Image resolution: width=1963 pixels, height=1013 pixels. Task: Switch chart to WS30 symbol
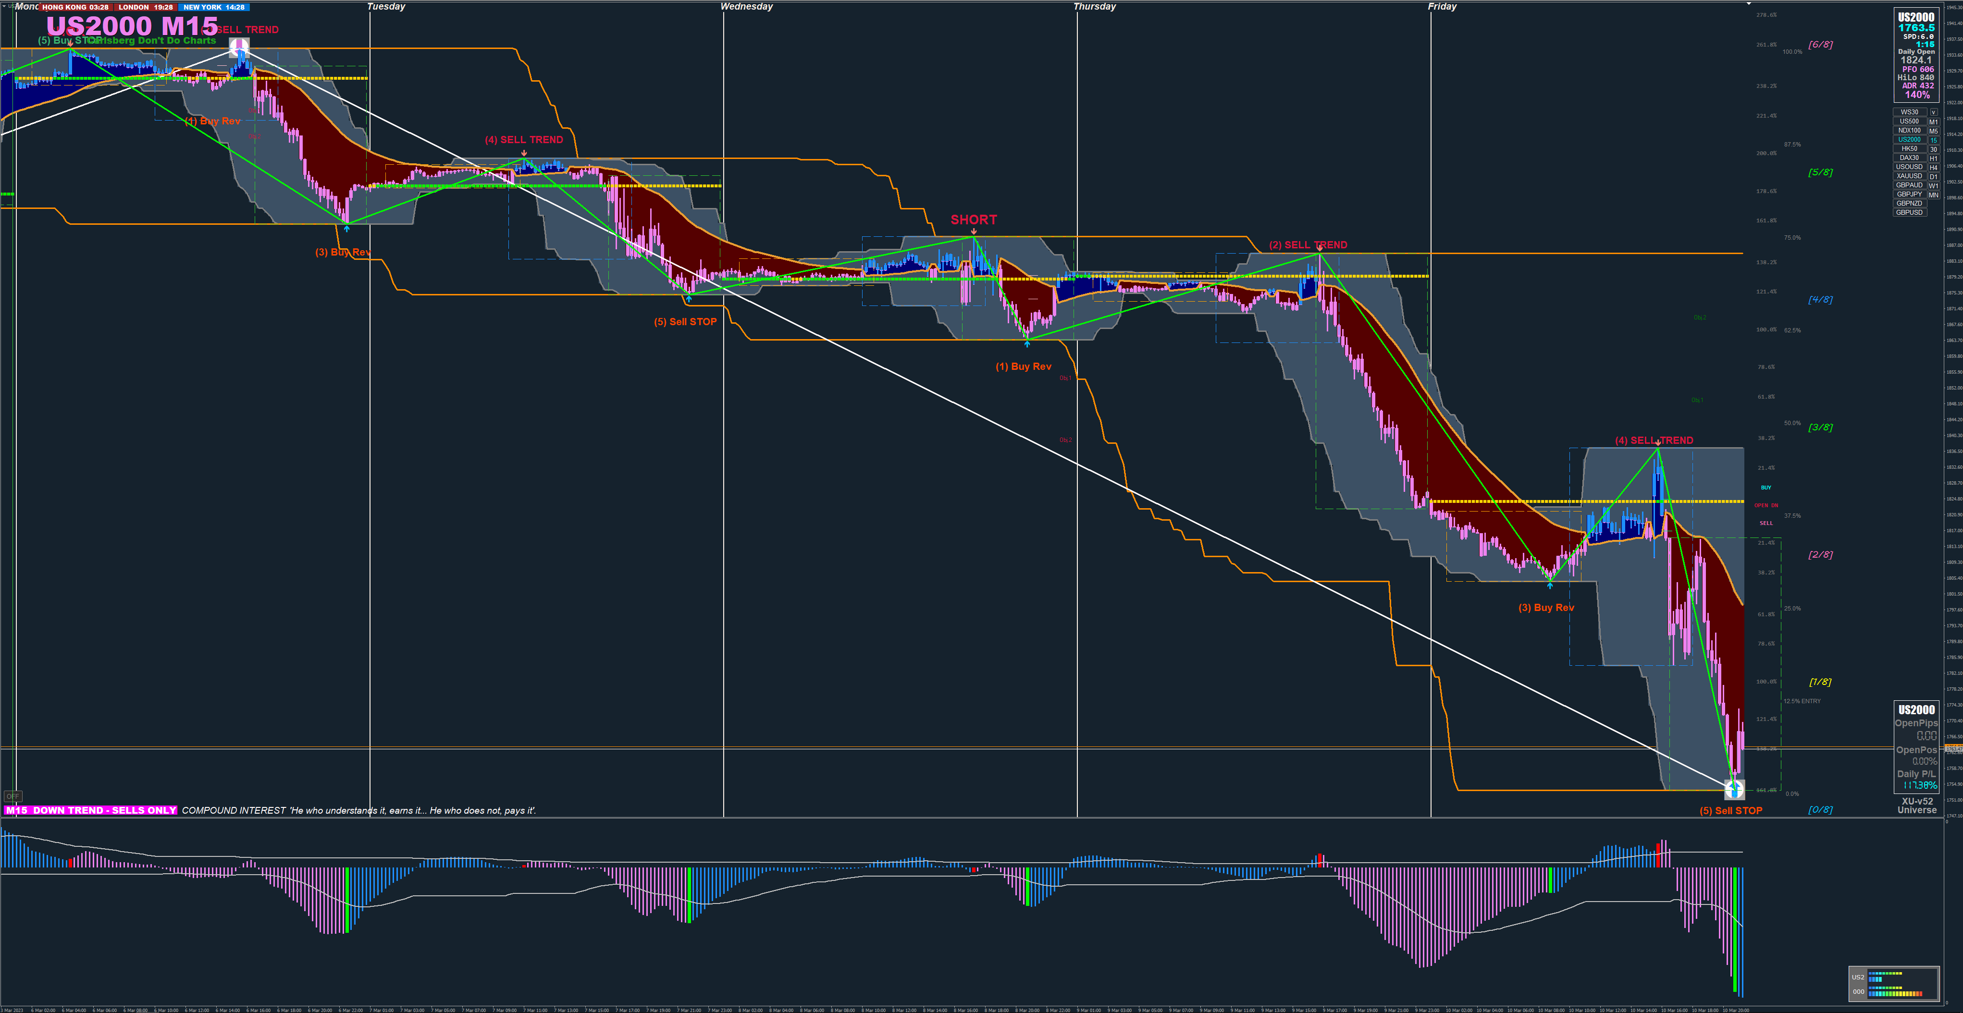click(x=1909, y=112)
